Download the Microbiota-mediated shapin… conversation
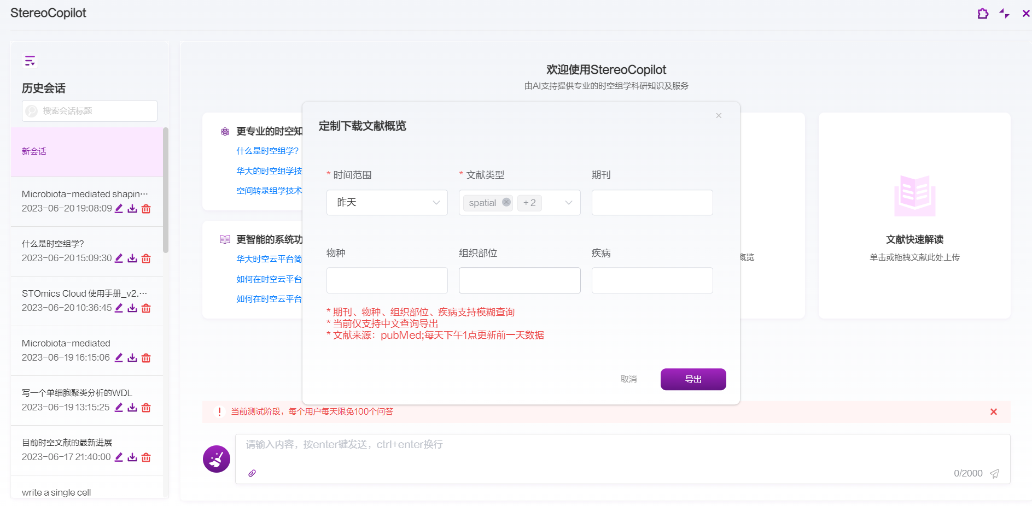This screenshot has width=1032, height=506. (x=132, y=209)
